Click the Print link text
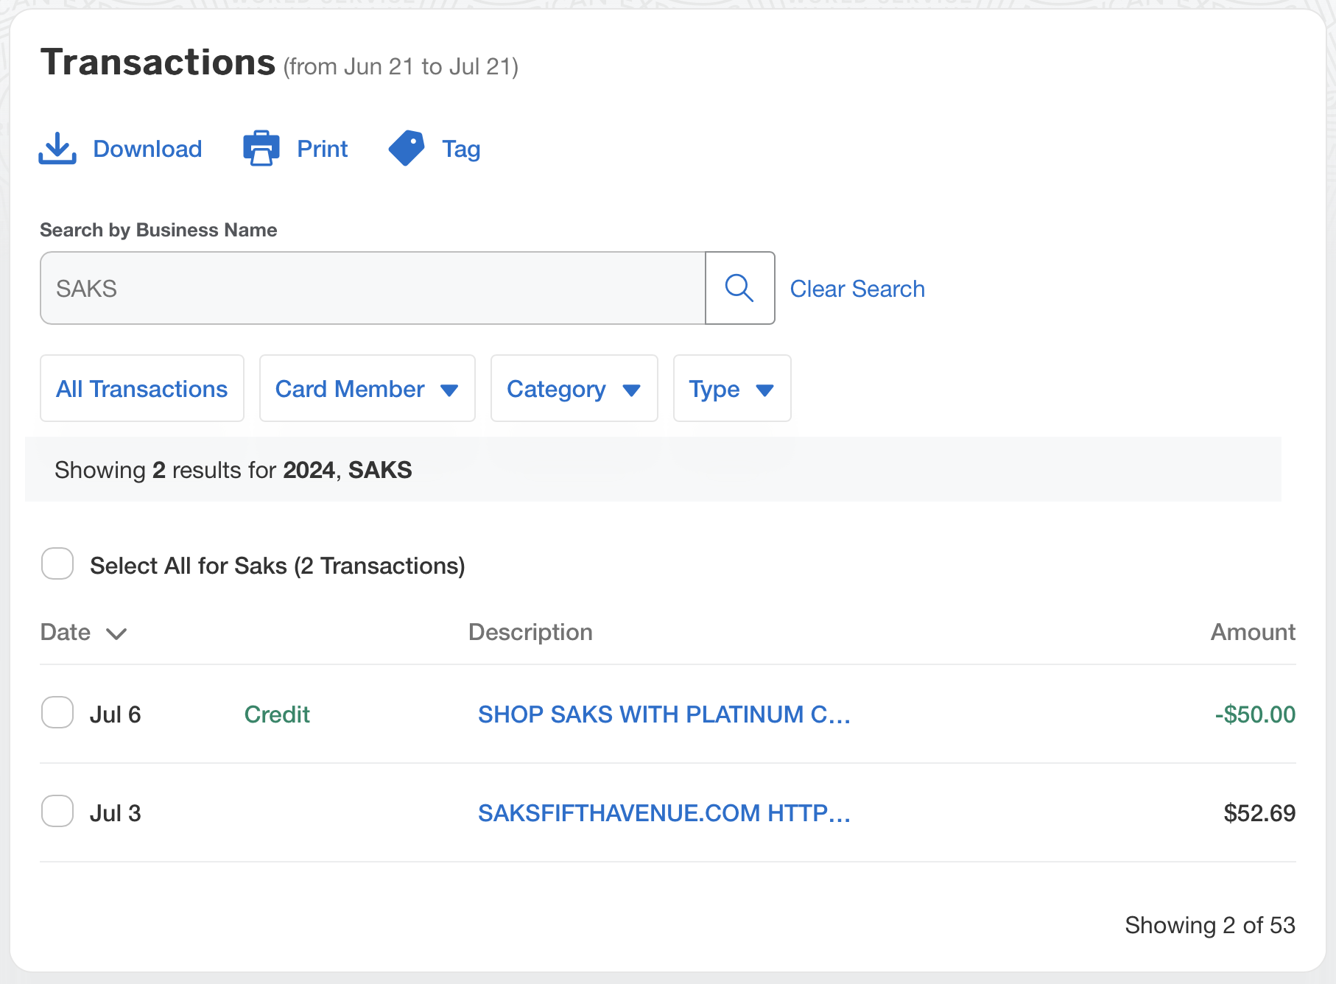The image size is (1336, 984). 323,149
